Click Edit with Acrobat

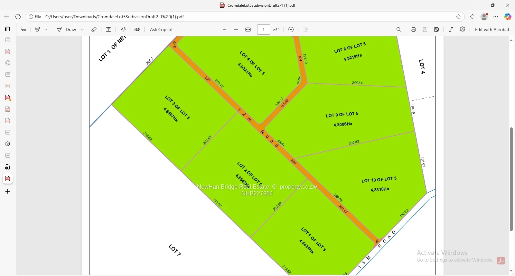coord(492,30)
